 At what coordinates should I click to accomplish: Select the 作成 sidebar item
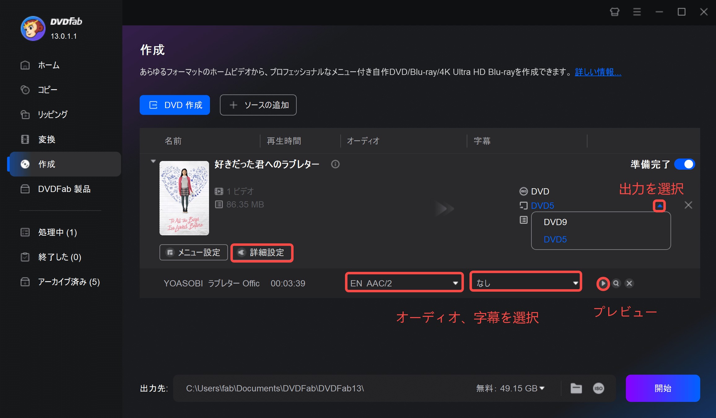tap(65, 164)
